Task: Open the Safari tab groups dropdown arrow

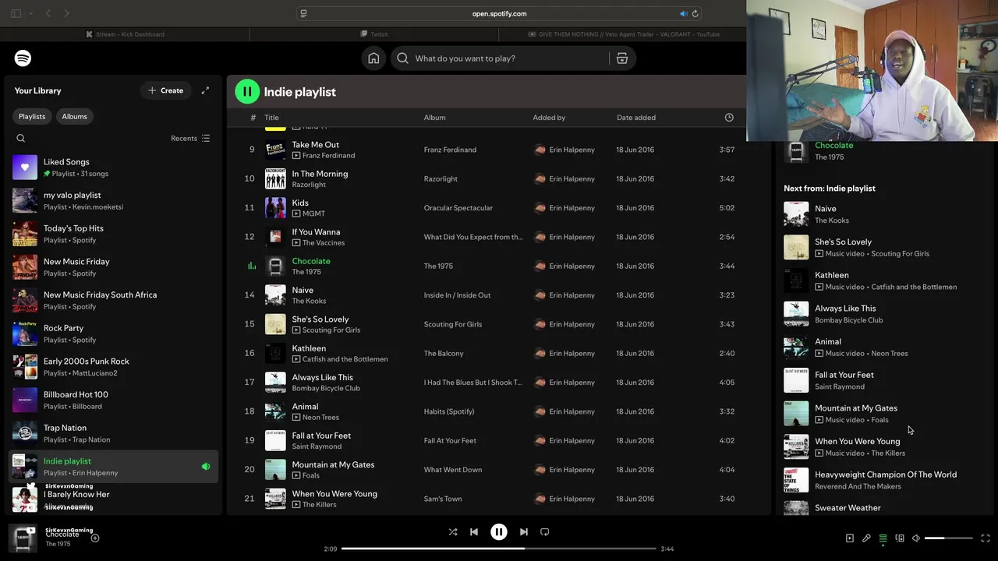Action: (x=31, y=13)
